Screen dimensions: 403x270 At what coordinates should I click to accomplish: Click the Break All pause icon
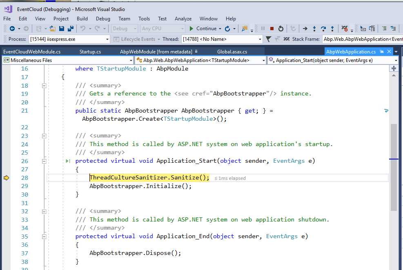[x=263, y=29]
